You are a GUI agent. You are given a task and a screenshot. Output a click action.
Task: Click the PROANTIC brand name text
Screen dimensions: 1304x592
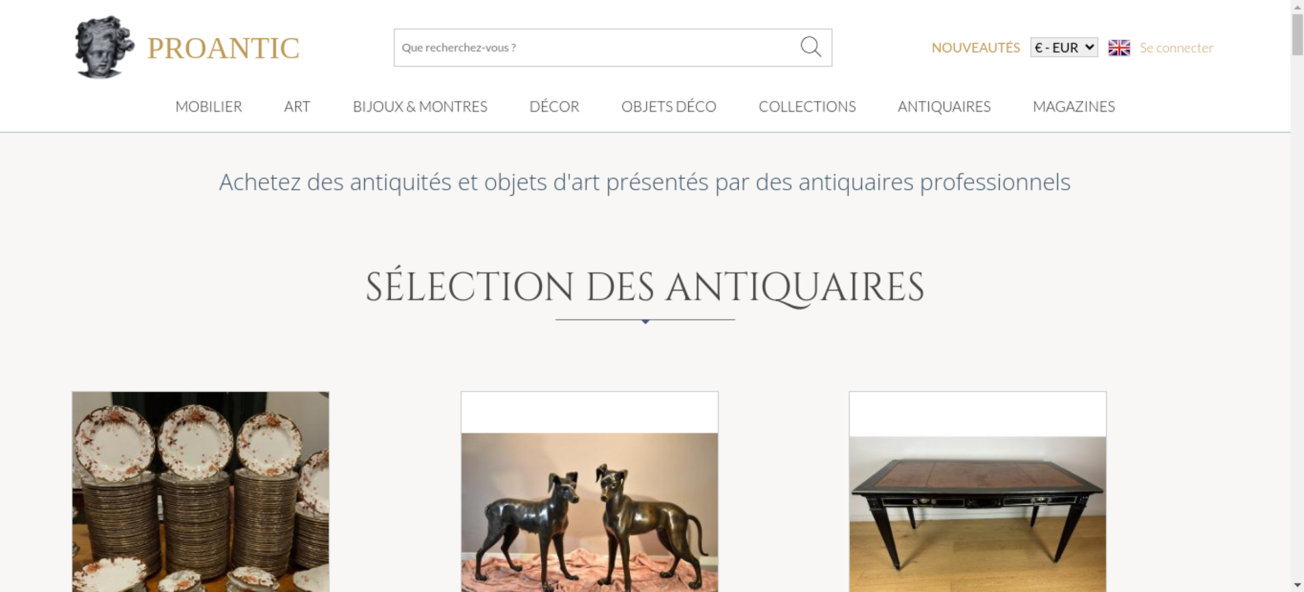pos(224,48)
